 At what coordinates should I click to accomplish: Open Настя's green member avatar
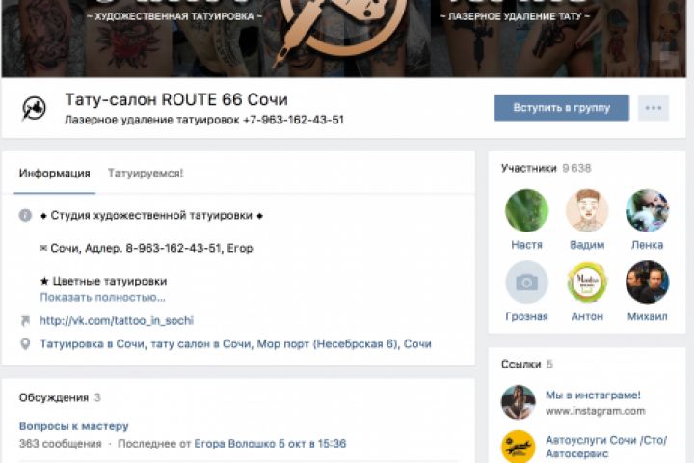526,210
